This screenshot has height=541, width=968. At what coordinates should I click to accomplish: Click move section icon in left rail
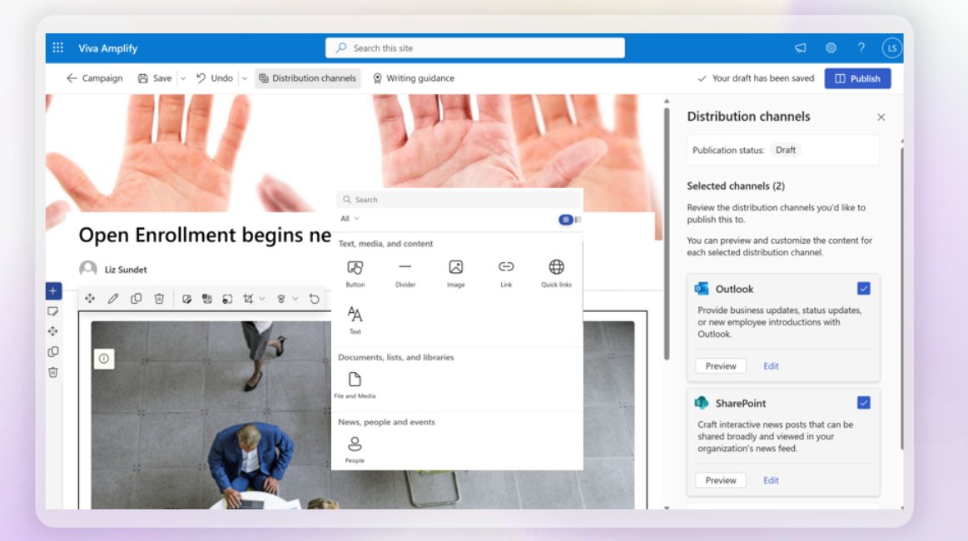[53, 331]
